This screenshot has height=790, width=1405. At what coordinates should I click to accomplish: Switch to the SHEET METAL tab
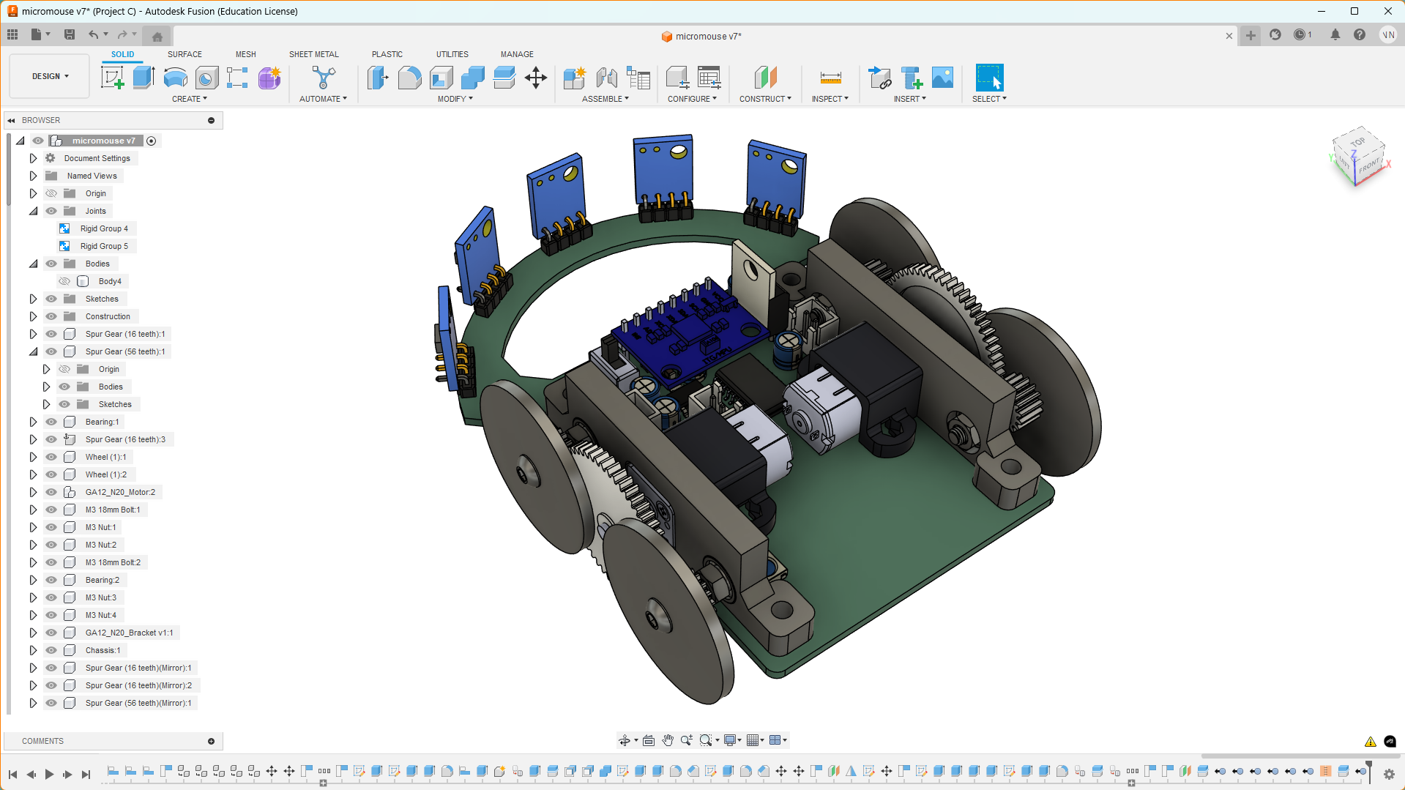tap(313, 54)
